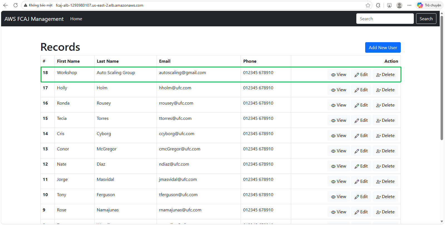Edit record 18 Workshop
Viewport: 445px width, 225px height.
tap(361, 75)
